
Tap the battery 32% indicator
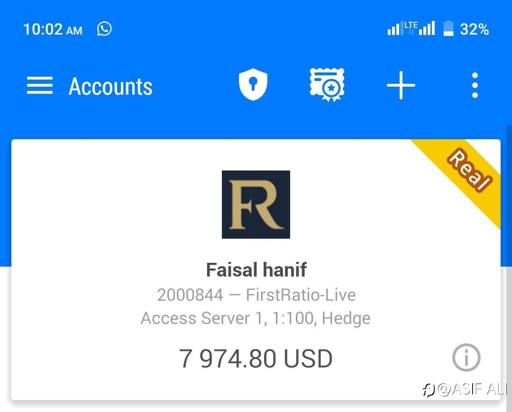[466, 29]
